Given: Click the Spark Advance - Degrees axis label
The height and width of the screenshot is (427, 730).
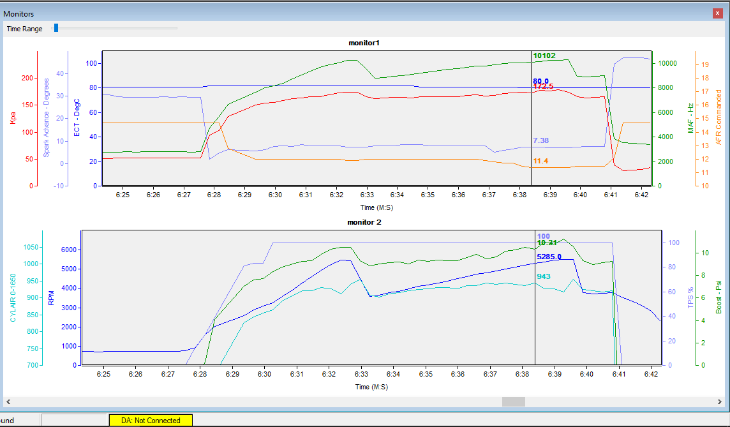Looking at the screenshot, I should pyautogui.click(x=46, y=118).
